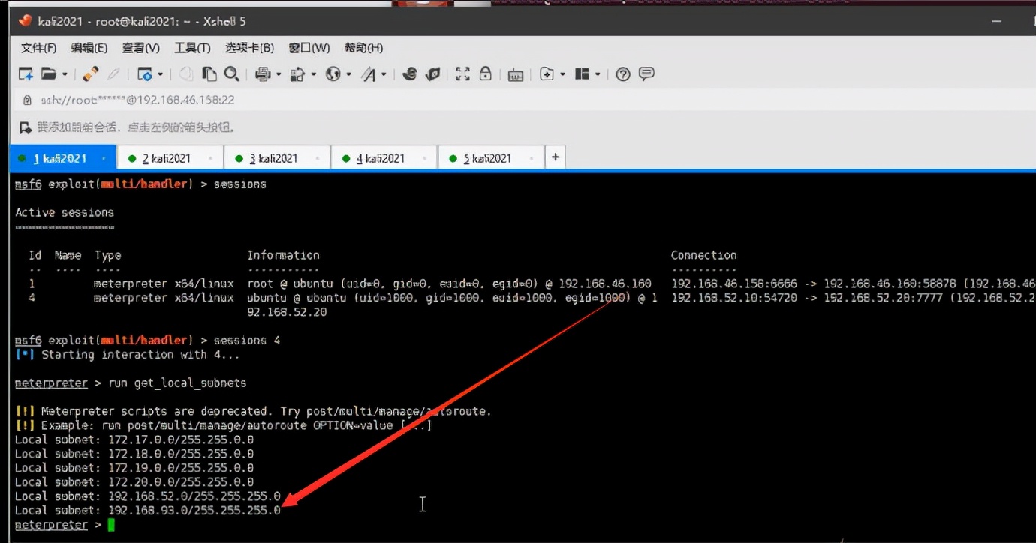Toggle the full screen icon
The width and height of the screenshot is (1036, 543).
pyautogui.click(x=462, y=73)
